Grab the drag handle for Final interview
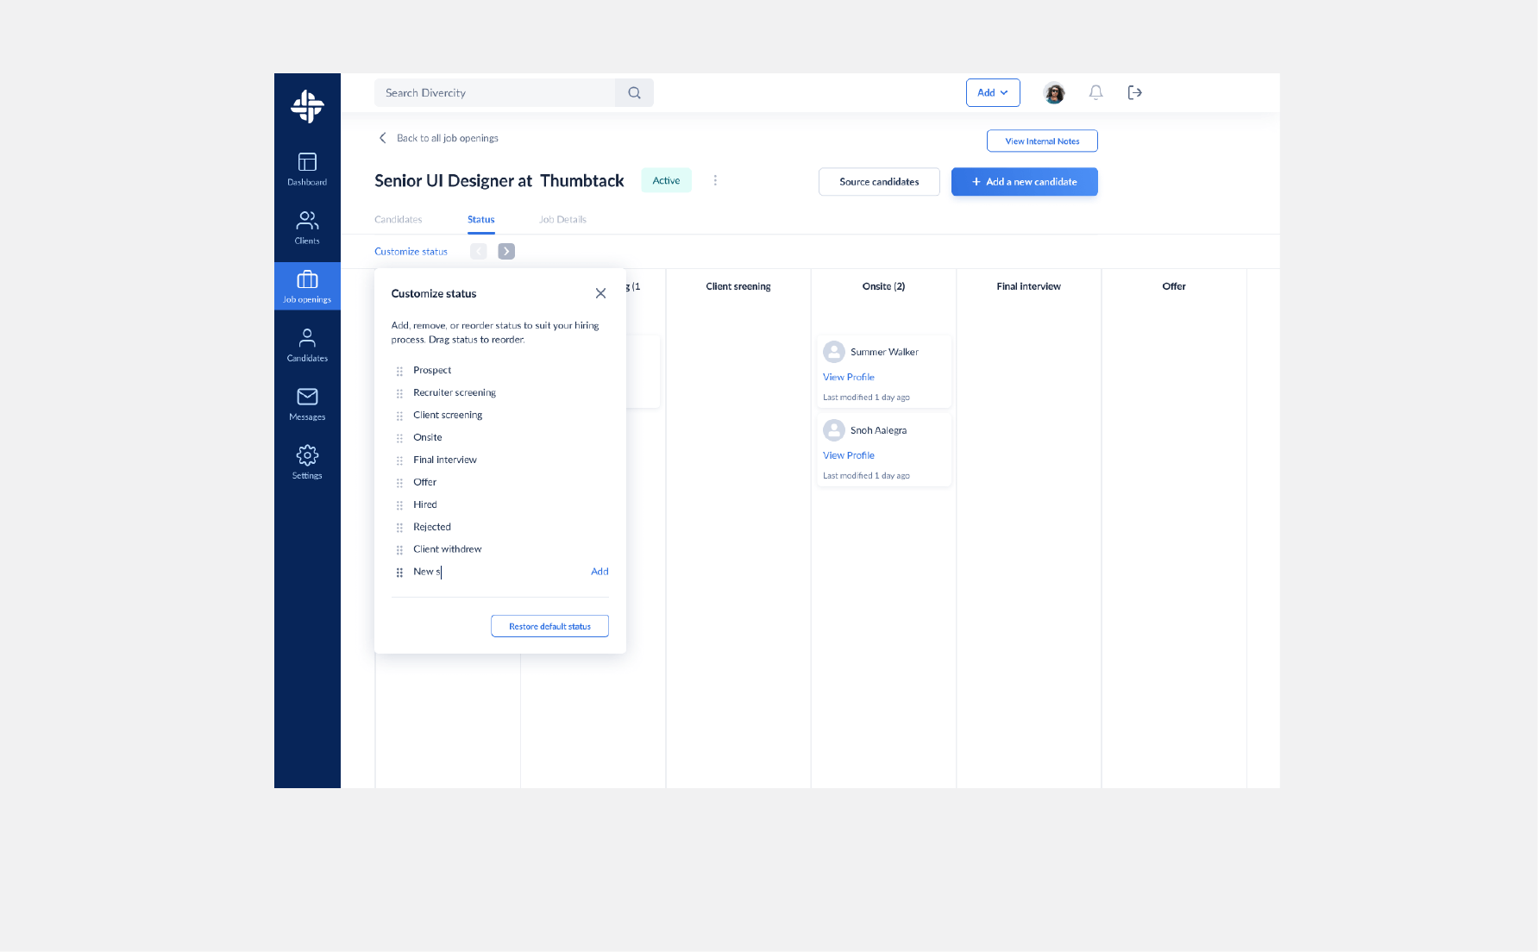The image size is (1538, 952). (x=399, y=460)
